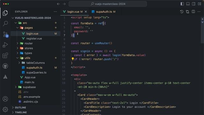The image size is (204, 115).
Task: Open Explorer Views and More Actions ellipsis
Action: [x=55, y=11]
